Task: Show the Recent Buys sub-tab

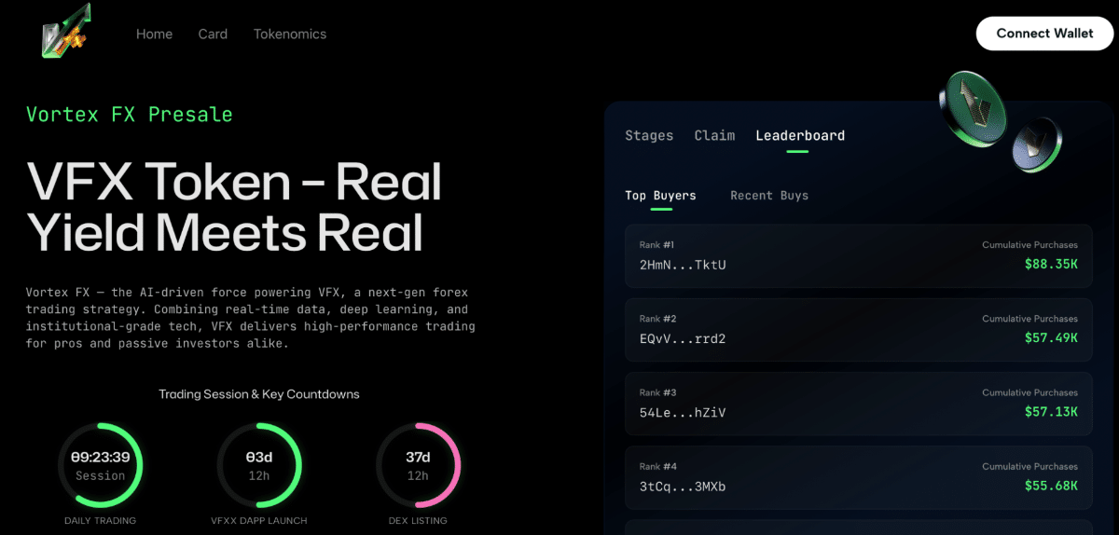Action: (x=769, y=196)
